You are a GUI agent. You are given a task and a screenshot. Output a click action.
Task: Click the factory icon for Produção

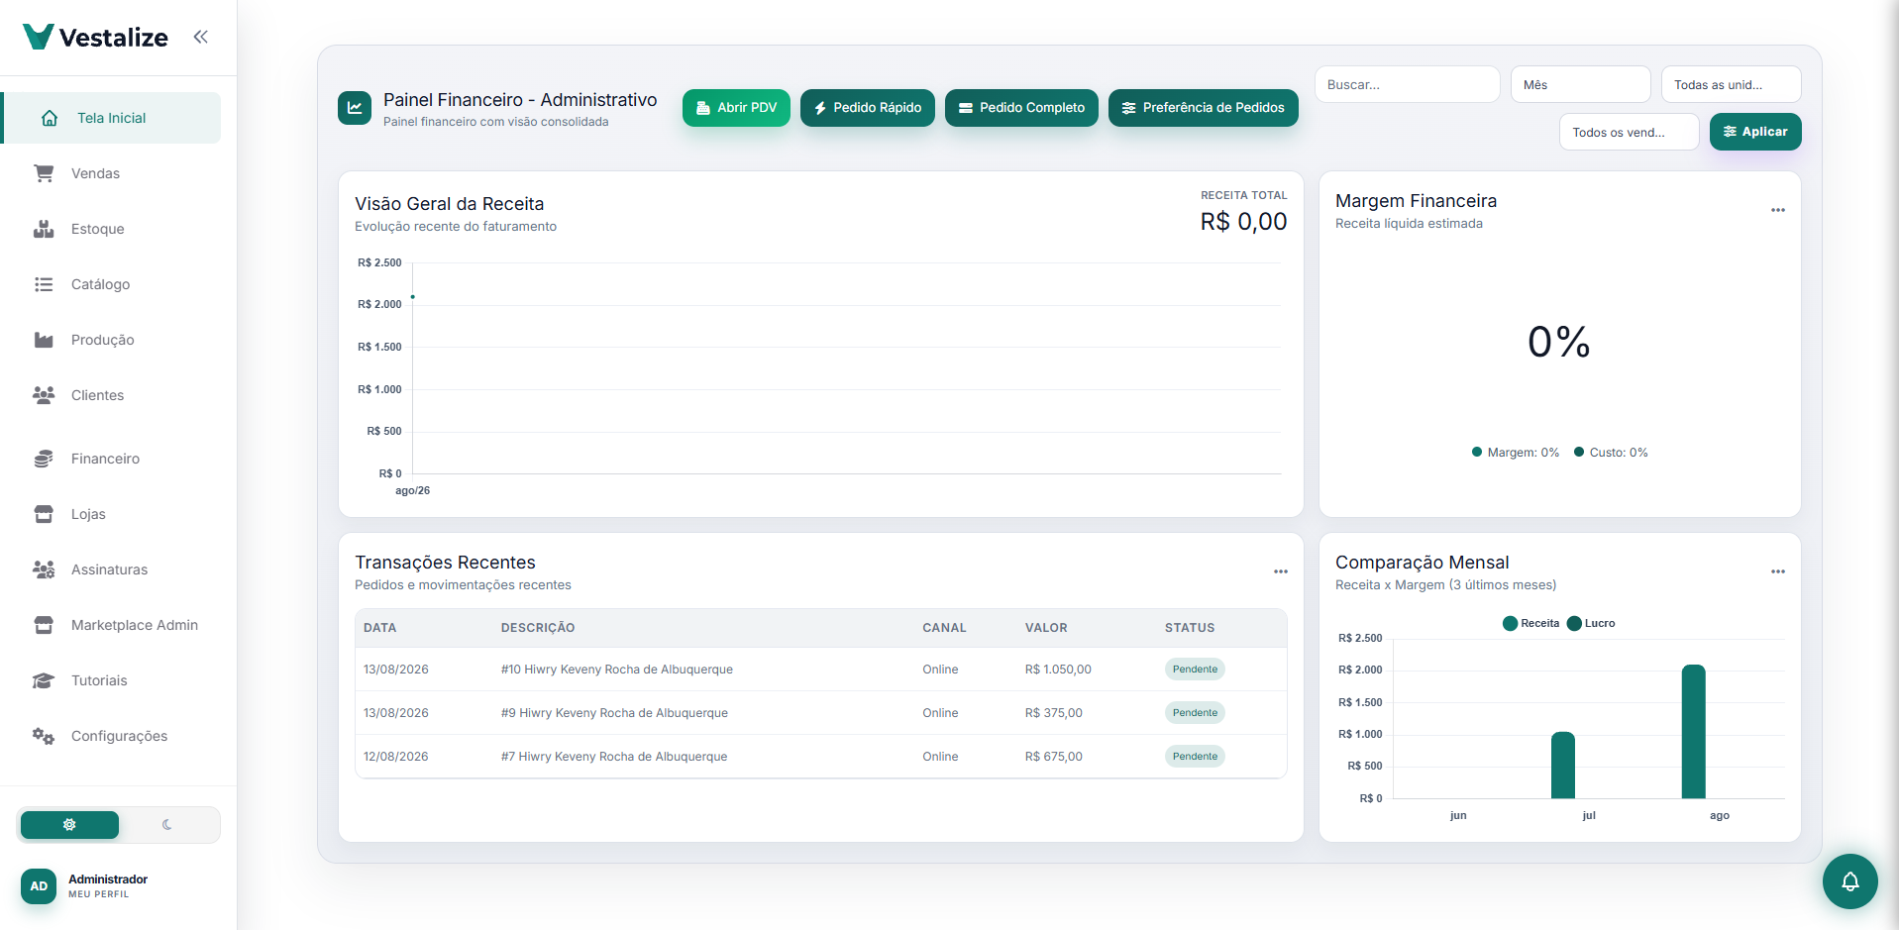point(44,340)
